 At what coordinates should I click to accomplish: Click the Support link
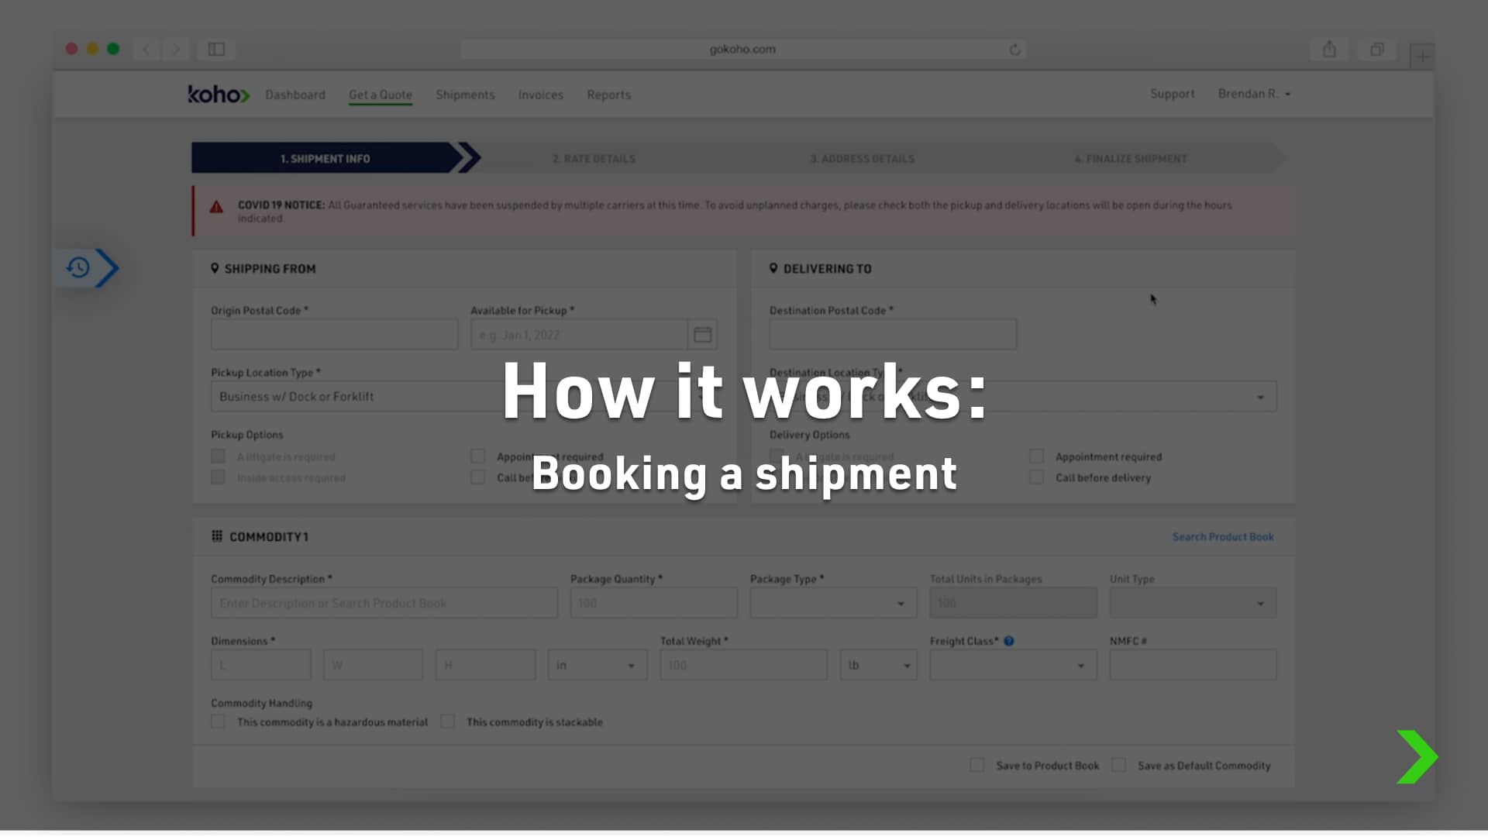click(x=1172, y=94)
